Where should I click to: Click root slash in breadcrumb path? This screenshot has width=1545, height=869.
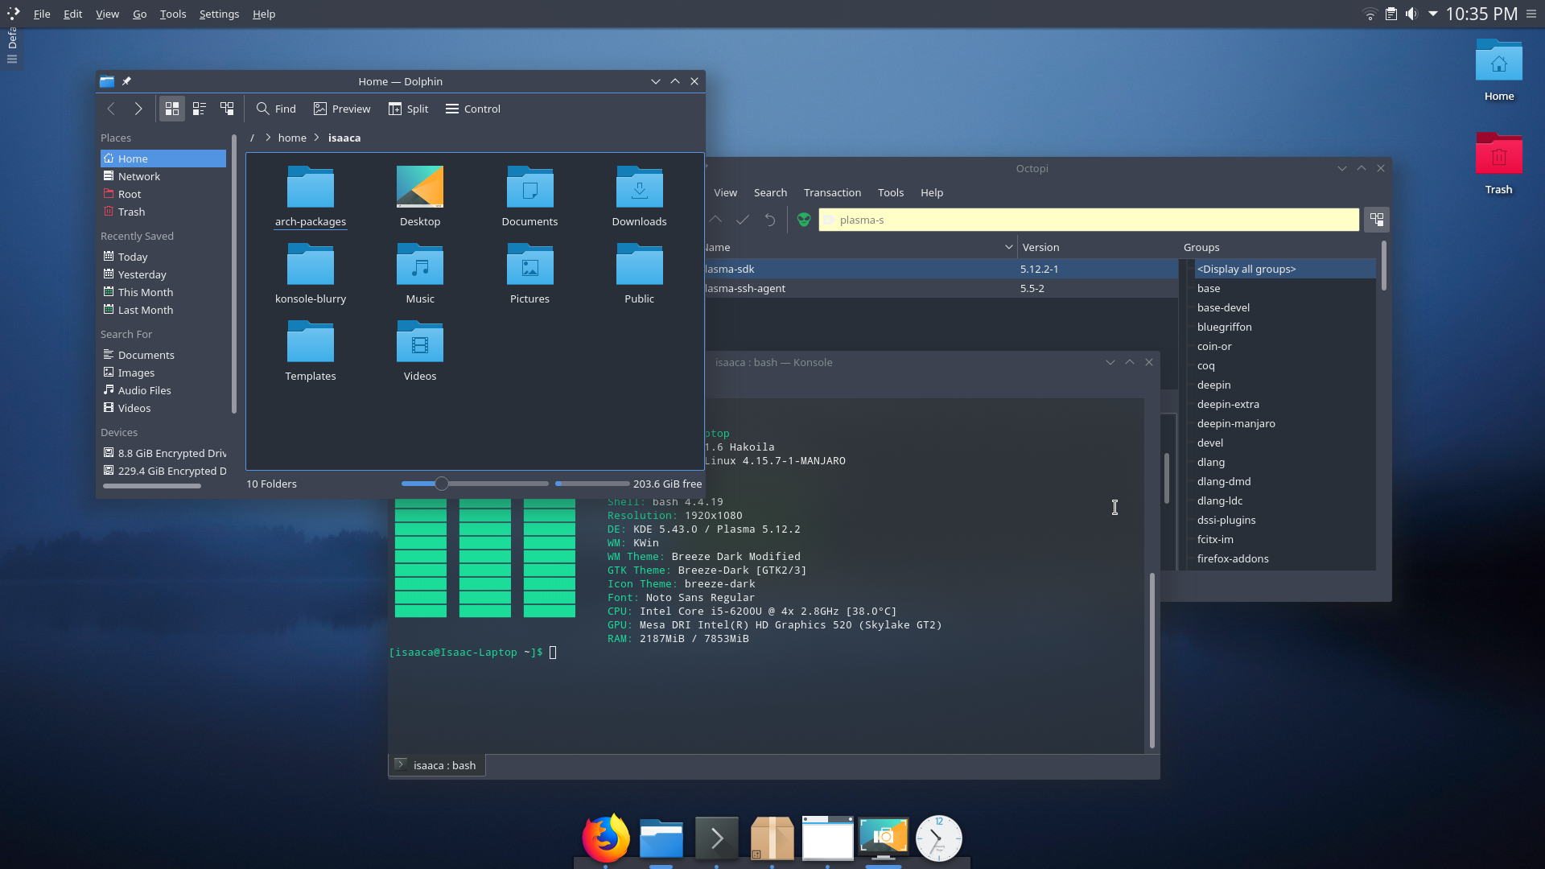tap(252, 138)
